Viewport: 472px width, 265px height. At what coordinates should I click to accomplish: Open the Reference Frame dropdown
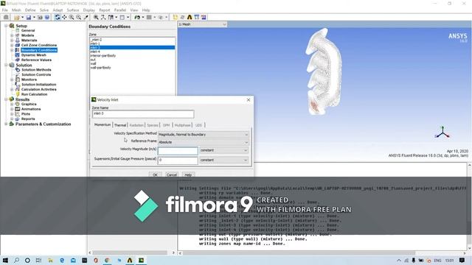click(204, 142)
